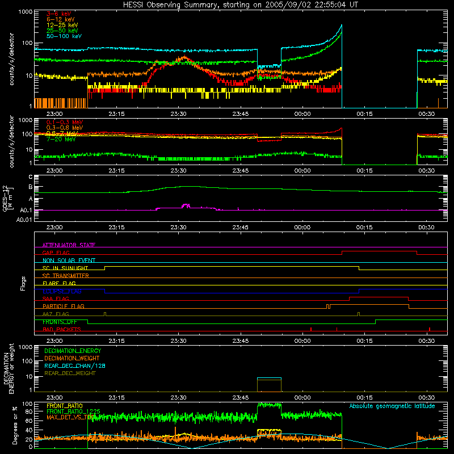The height and width of the screenshot is (454, 454).
Task: Click the 'GOES-12' axis label
Action: tap(5, 199)
